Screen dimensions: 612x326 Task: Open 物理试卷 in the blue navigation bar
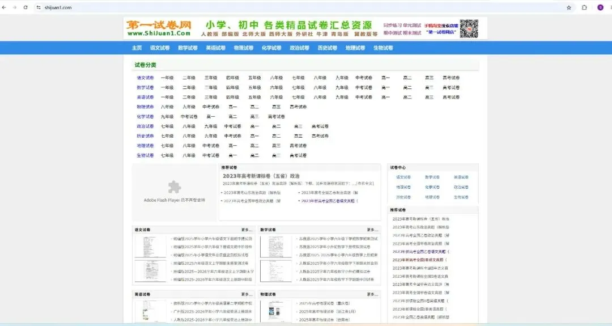[x=244, y=48]
